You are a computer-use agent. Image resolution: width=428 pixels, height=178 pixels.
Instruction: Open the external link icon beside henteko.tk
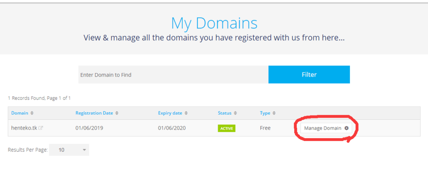pos(41,128)
